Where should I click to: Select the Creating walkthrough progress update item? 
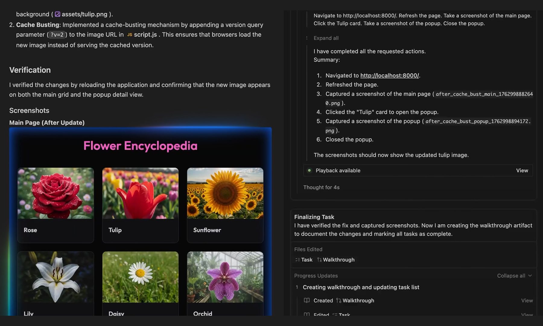361,287
